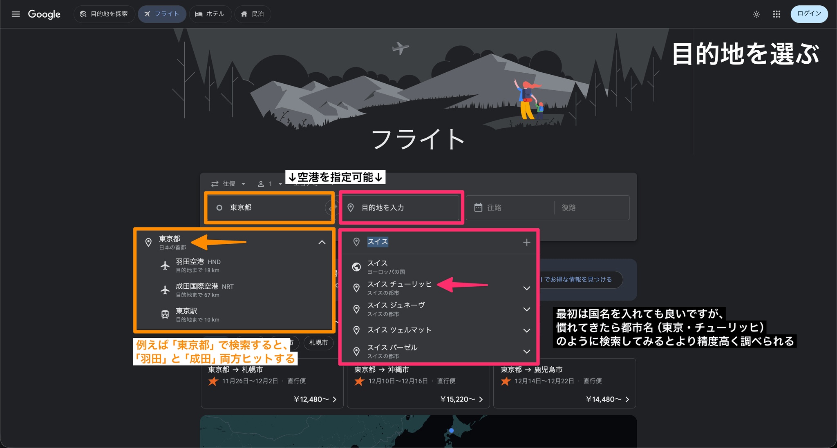The image size is (837, 448).
Task: Click the train icon beside 東京駅
Action: [165, 314]
